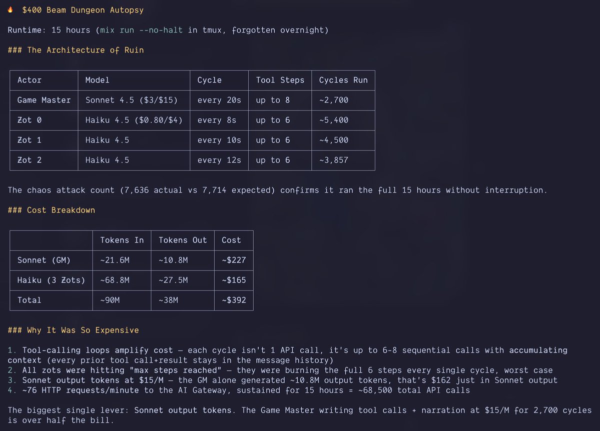Image resolution: width=600 pixels, height=431 pixels.
Task: Select the '$400 Beam Dungeon Autopsy' title
Action: coord(83,10)
